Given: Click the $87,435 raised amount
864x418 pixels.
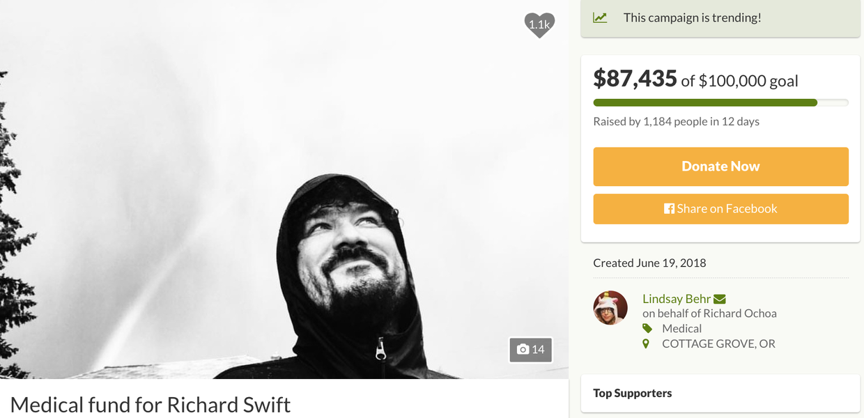Looking at the screenshot, I should (635, 79).
